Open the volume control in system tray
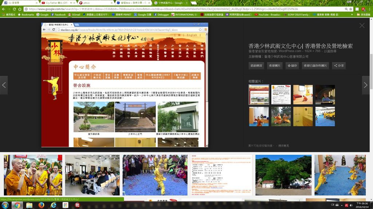The width and height of the screenshot is (373, 209). pos(351,205)
